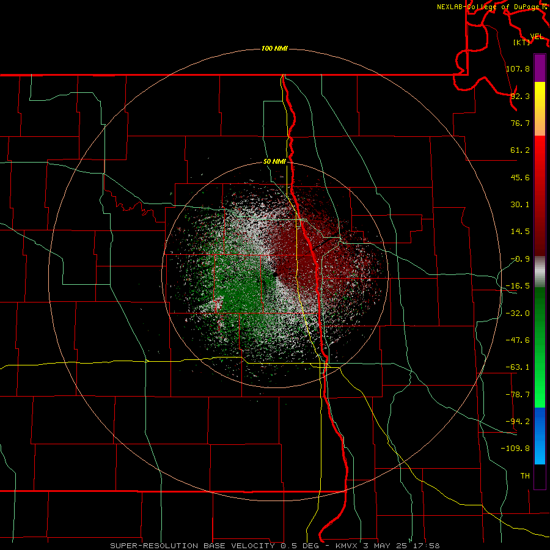Select the 92.3 legend value
This screenshot has width=550, height=550.
click(x=520, y=96)
